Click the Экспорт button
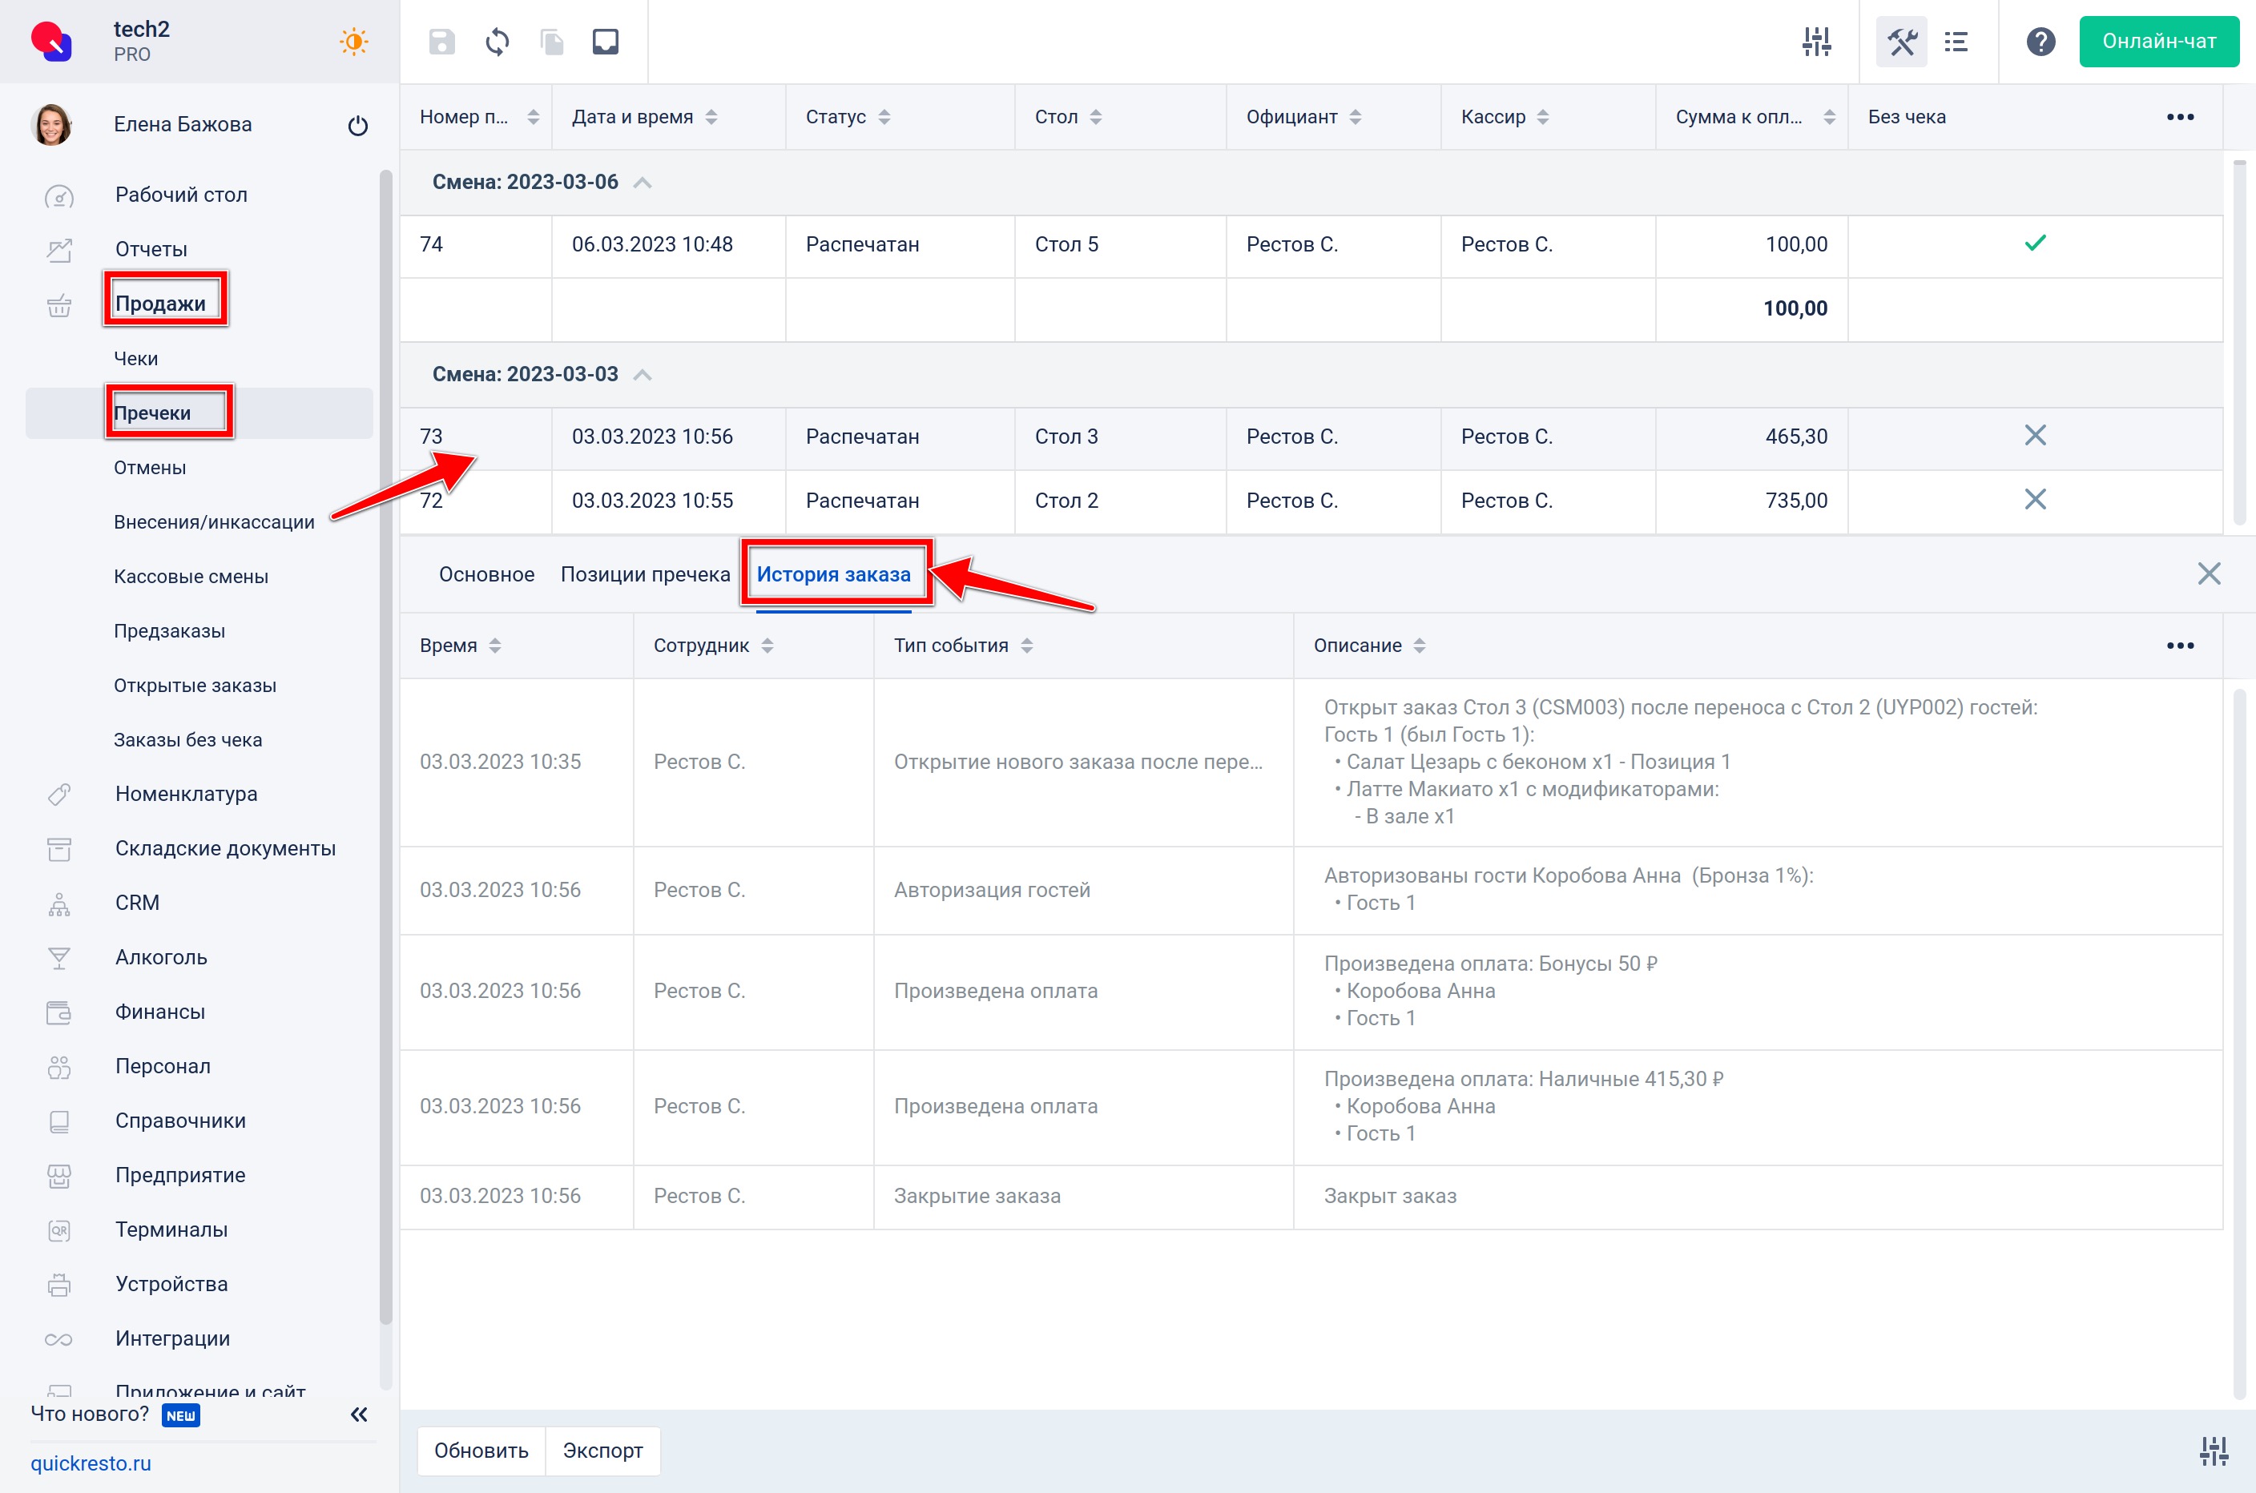The height and width of the screenshot is (1493, 2256). pos(602,1451)
